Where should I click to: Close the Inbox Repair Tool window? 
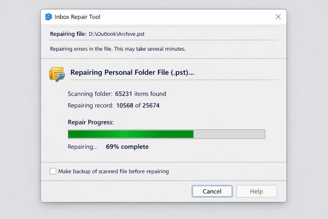[x=278, y=17]
